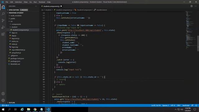
Task: Open the Extensions view
Action: pyautogui.click(x=3, y=34)
